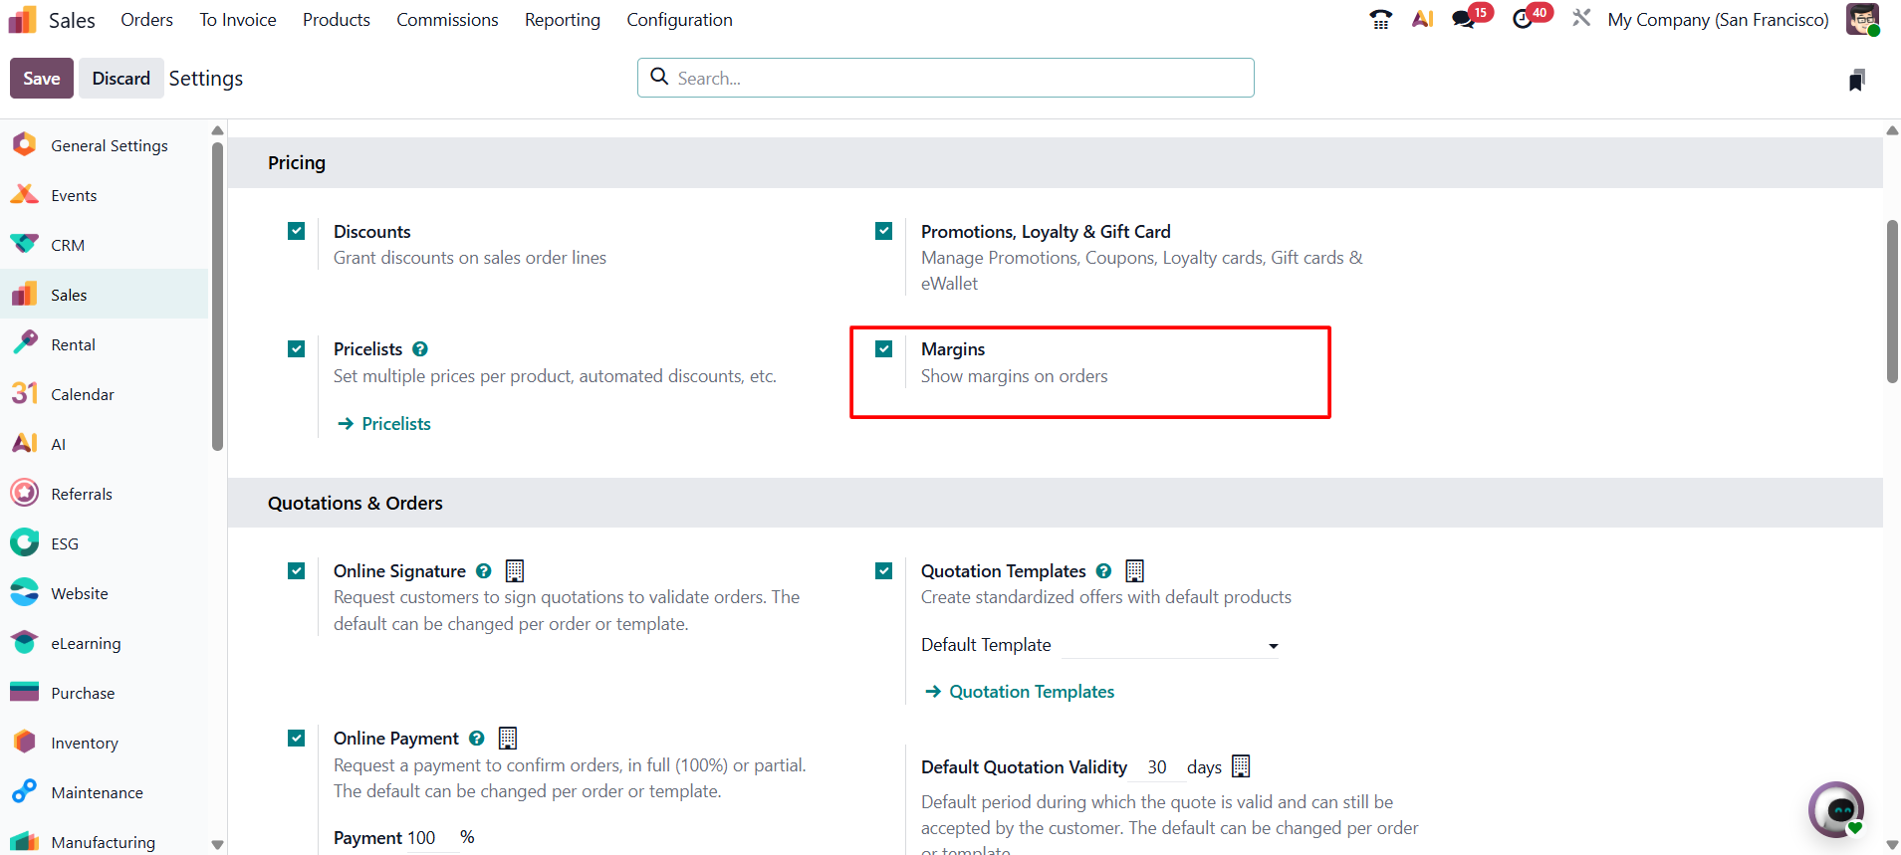Click the bookmark icon beside the search bar
The width and height of the screenshot is (1901, 855).
[1856, 80]
